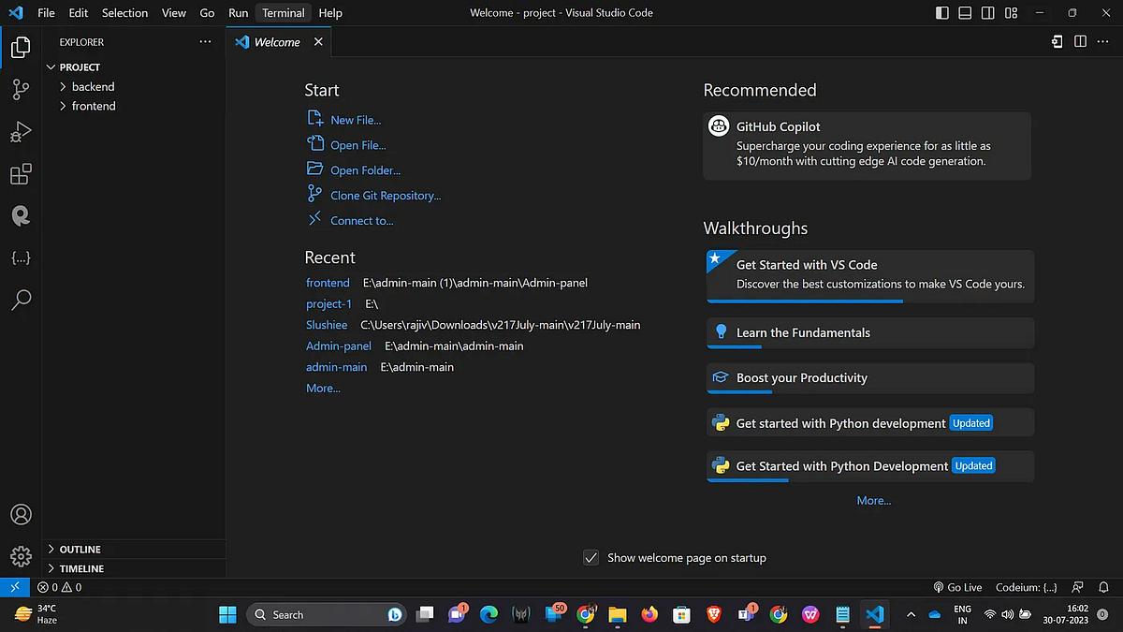1123x632 pixels.
Task: Toggle the bottom panel layout icon
Action: coord(965,13)
